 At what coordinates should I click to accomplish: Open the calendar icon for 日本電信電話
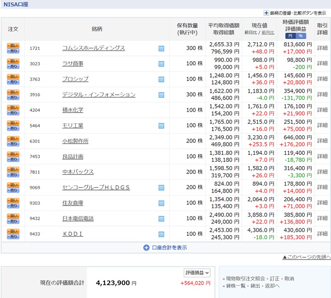pos(161,219)
